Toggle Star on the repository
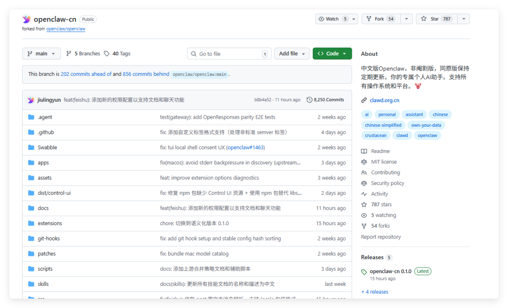508x308 pixels. click(x=437, y=19)
